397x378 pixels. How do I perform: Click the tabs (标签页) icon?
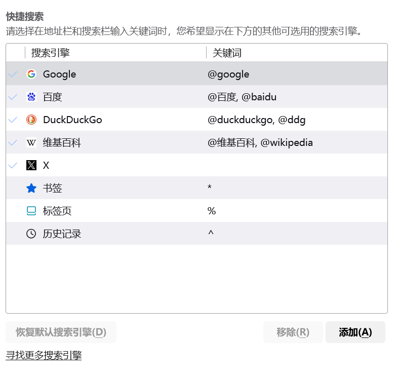coord(31,211)
